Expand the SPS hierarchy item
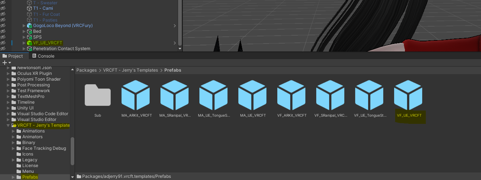481x180 pixels. pyautogui.click(x=24, y=37)
